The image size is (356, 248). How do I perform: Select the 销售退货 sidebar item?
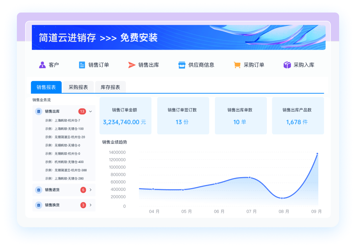(x=64, y=190)
